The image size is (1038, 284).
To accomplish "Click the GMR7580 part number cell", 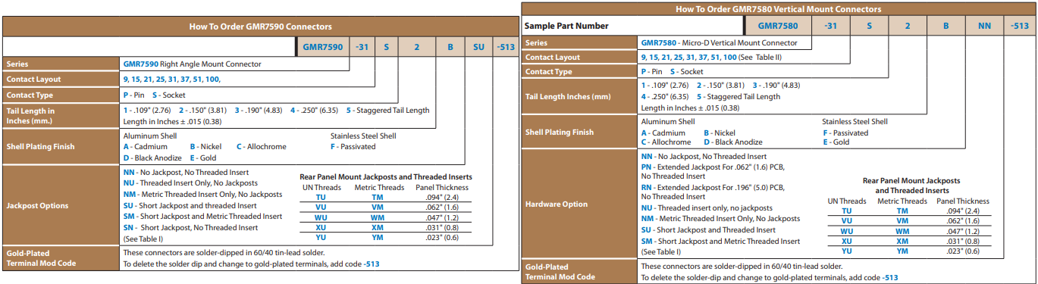I will point(784,26).
